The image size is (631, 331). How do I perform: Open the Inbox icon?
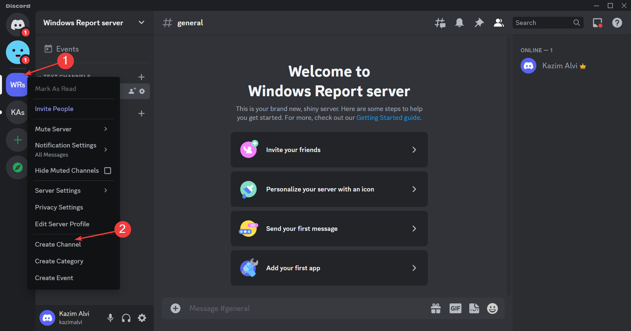[597, 23]
